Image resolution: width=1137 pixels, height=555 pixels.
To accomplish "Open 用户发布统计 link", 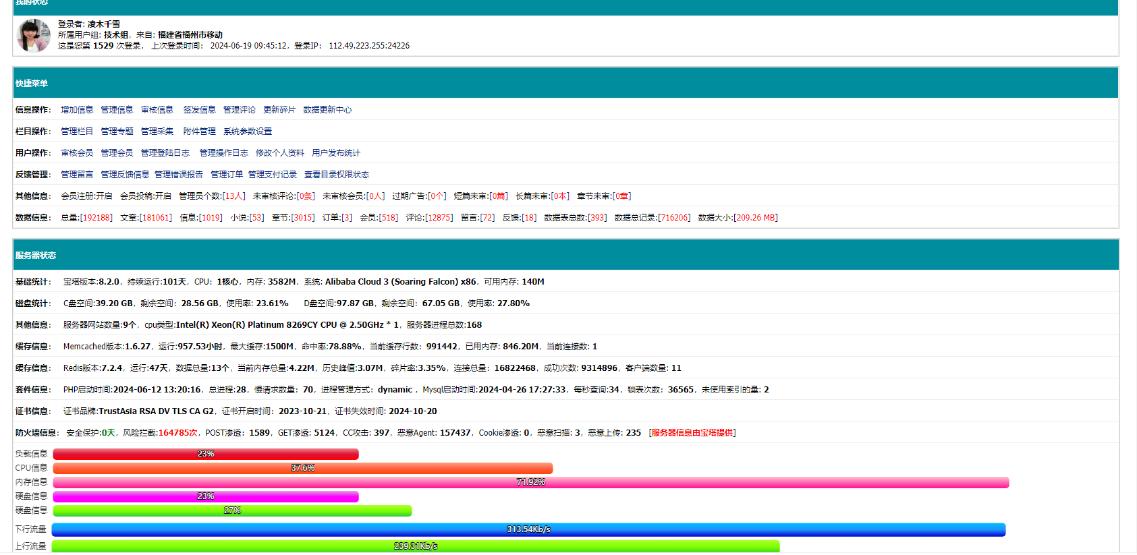I will [x=336, y=153].
